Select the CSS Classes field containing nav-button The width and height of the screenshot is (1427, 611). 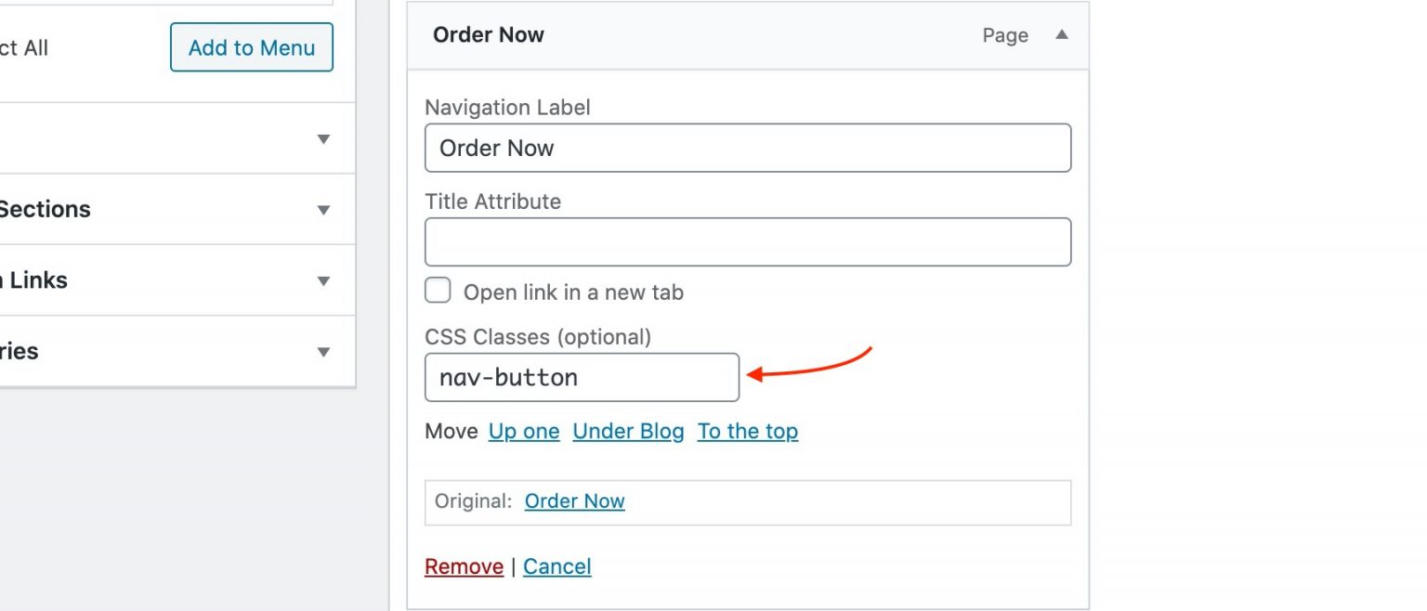click(x=581, y=377)
